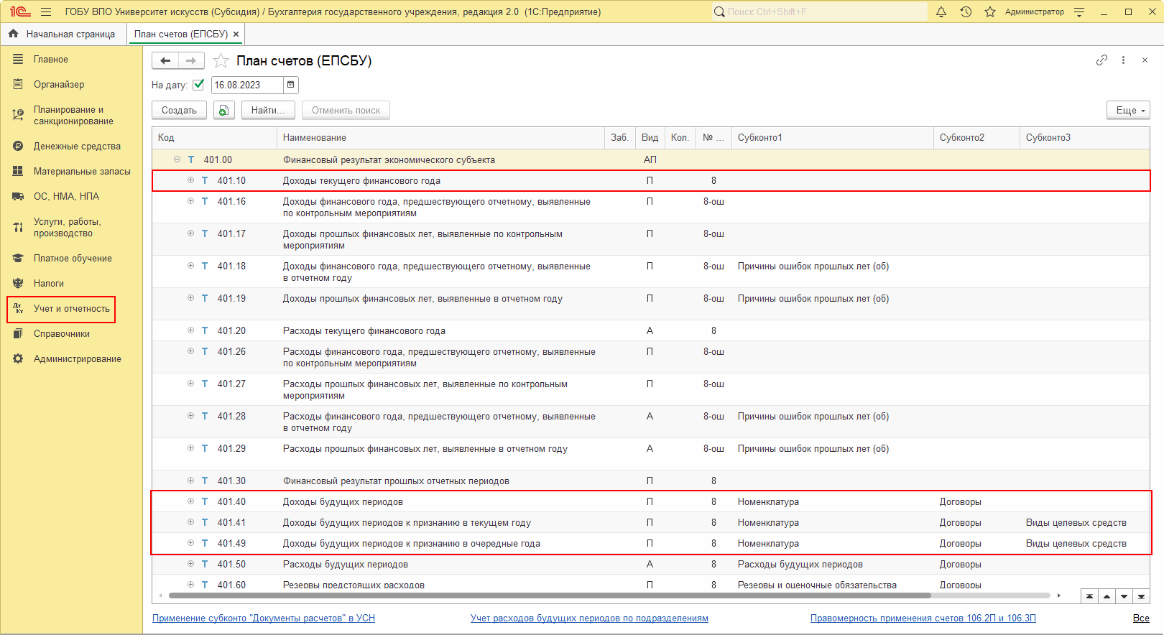Viewport: 1164px width, 635px height.
Task: Click the date input field 16.08.2023
Action: pos(247,85)
